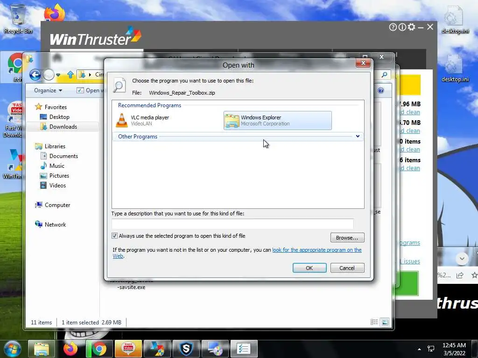
Task: Open the Recycle Bin desktop icon
Action: click(x=18, y=19)
